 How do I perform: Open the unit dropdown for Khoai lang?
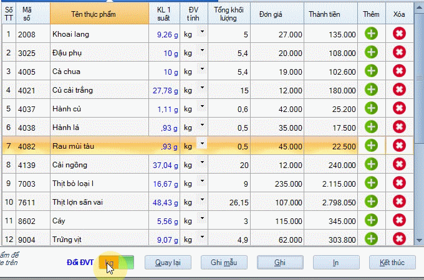point(203,32)
